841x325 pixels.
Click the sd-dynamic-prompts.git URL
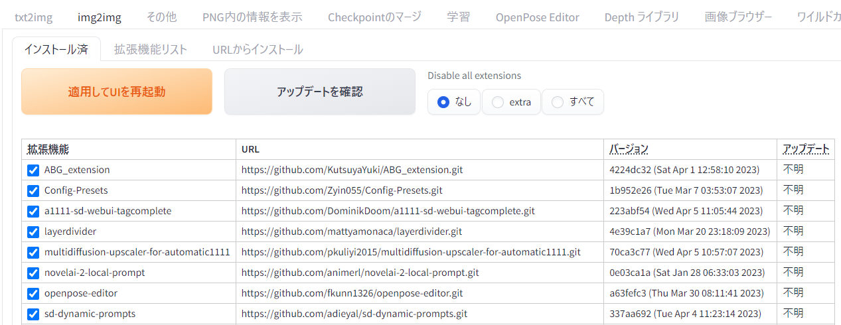[x=354, y=314]
